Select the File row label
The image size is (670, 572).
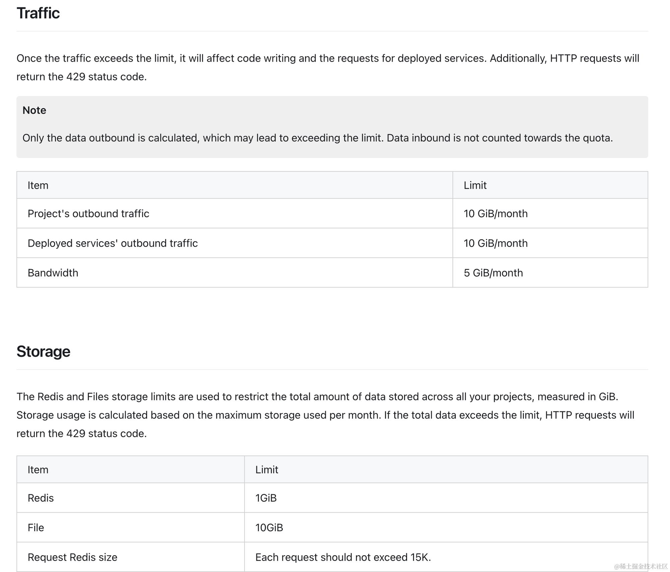pyautogui.click(x=36, y=528)
